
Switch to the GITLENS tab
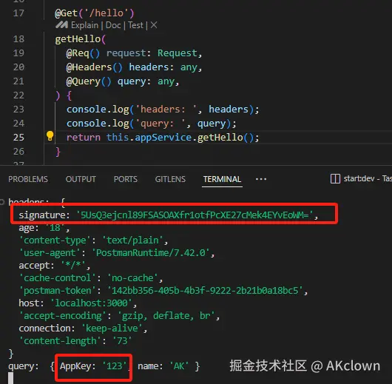(170, 179)
